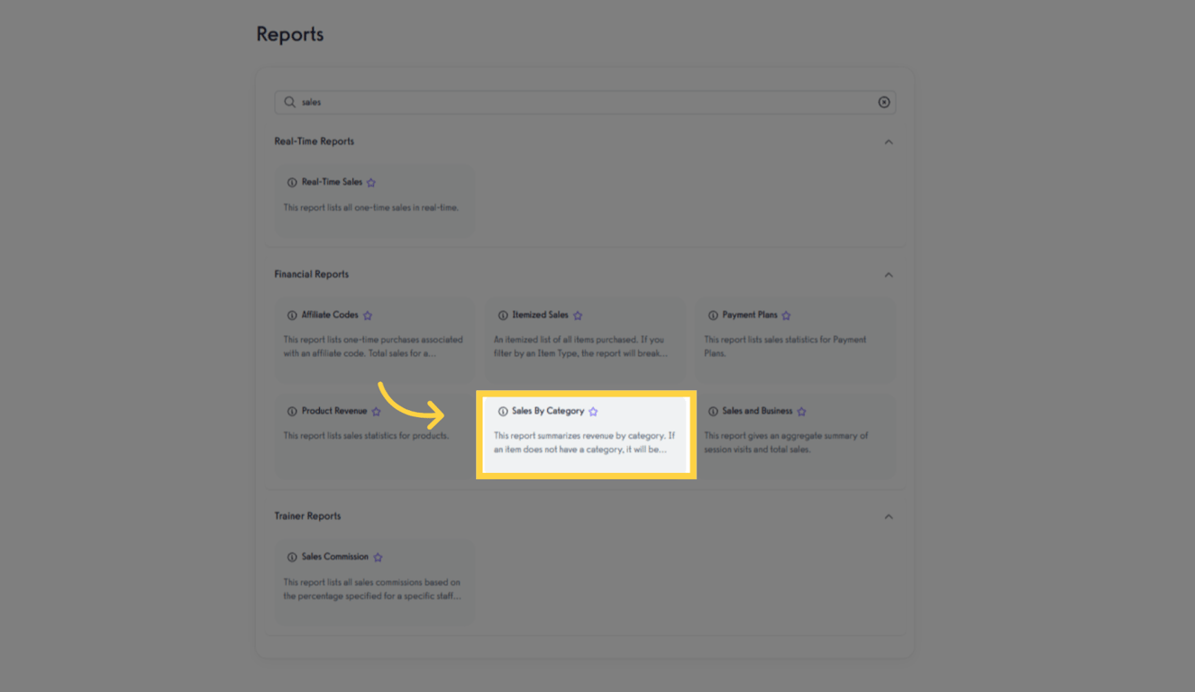
Task: Click the info icon for Sales and Business
Action: [713, 411]
